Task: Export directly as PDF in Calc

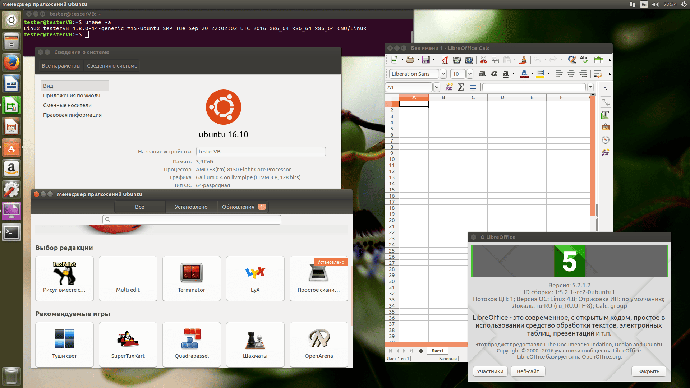Action: (445, 60)
